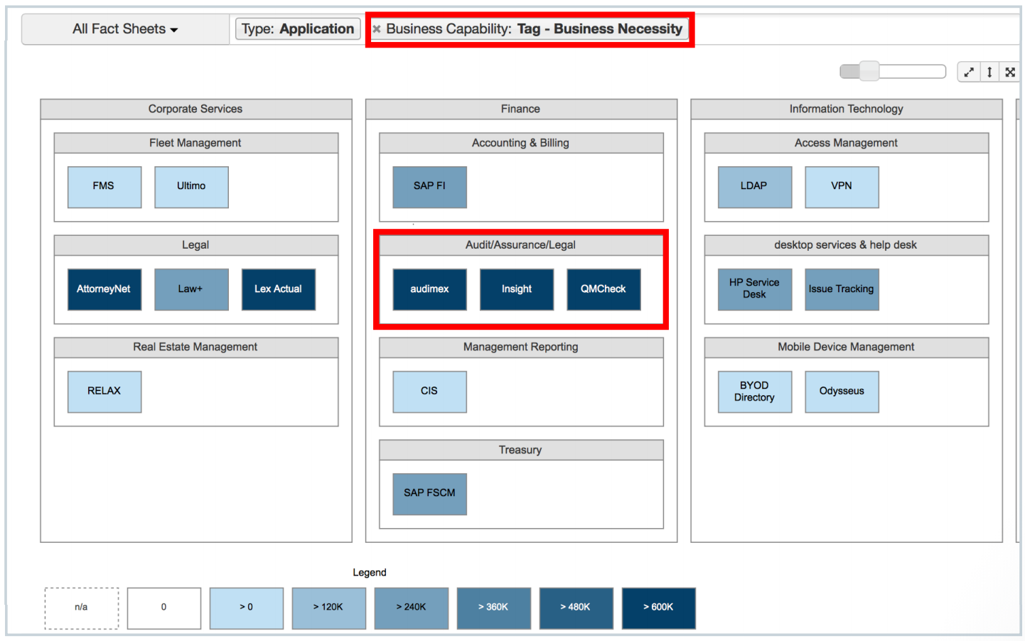
Task: Click the HP Service Desk box
Action: [x=755, y=289]
